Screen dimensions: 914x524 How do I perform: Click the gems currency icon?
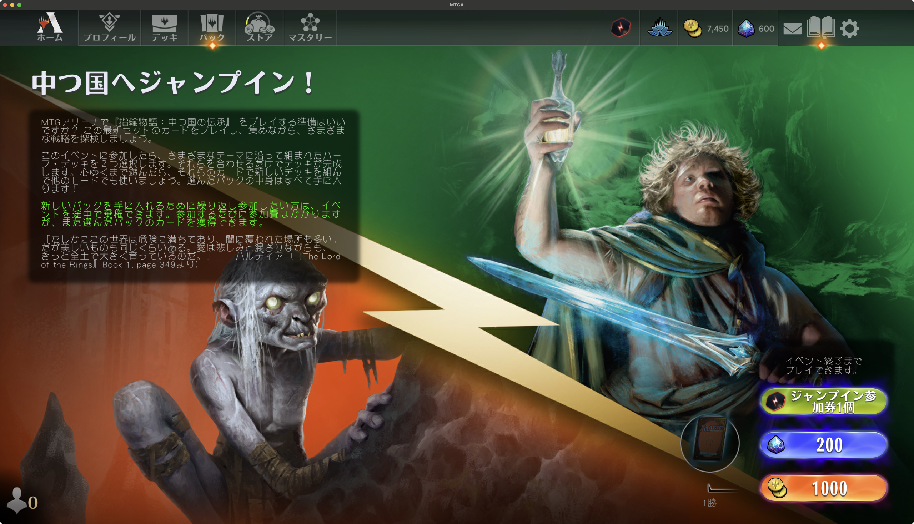coord(746,29)
